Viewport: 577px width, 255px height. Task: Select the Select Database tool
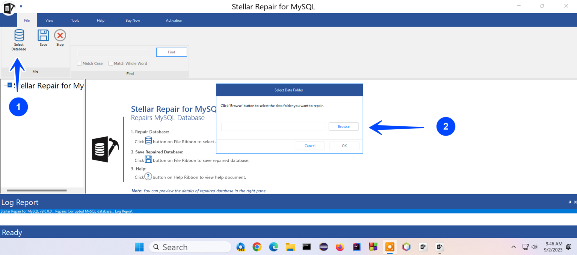19,39
